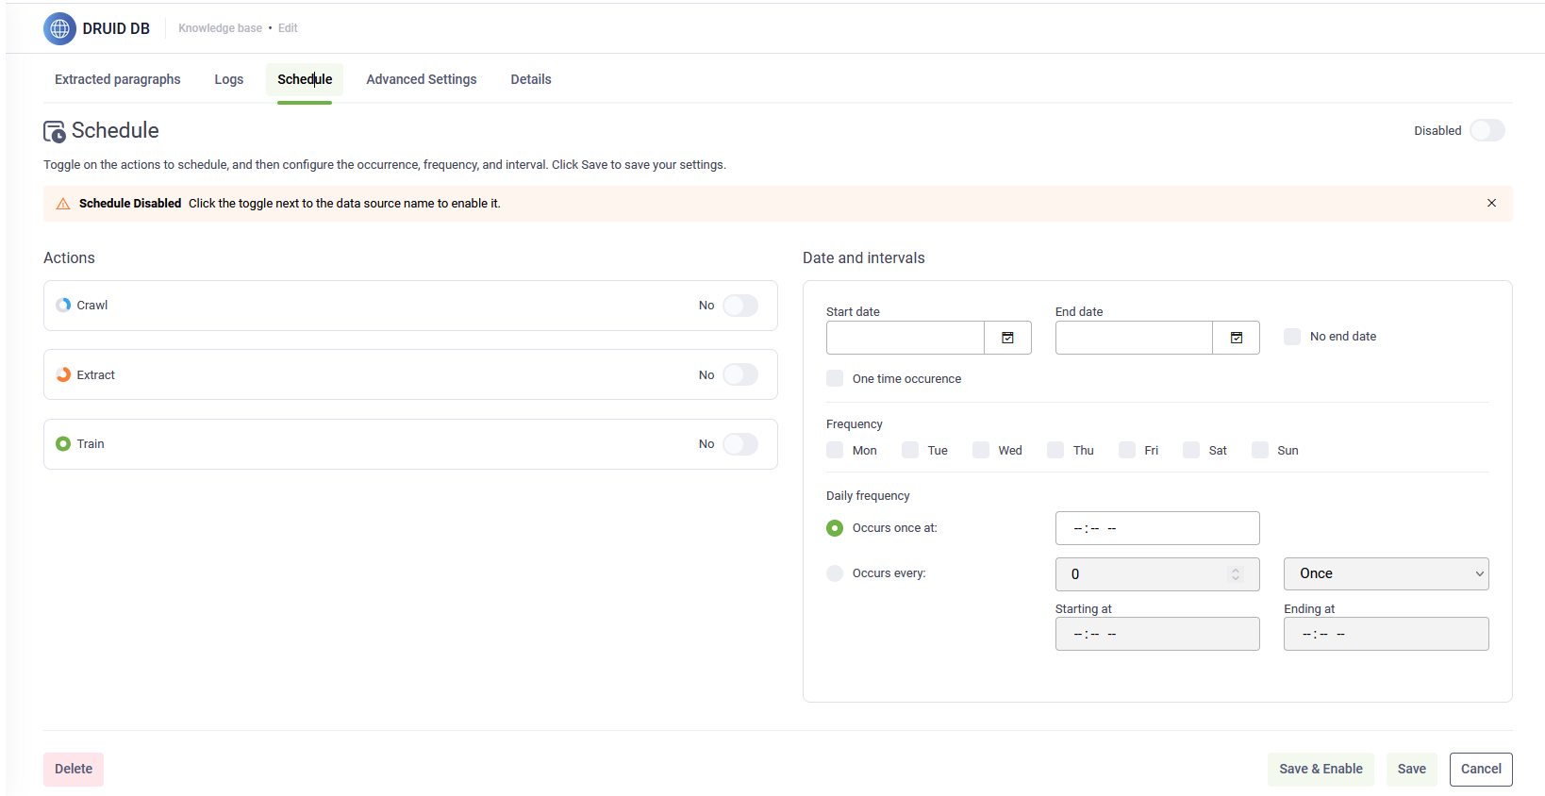
Task: Select the Occurs every radio button
Action: pyautogui.click(x=835, y=573)
